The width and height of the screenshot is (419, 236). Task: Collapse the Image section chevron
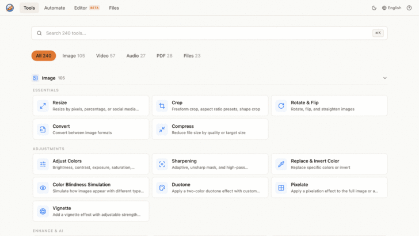(385, 78)
